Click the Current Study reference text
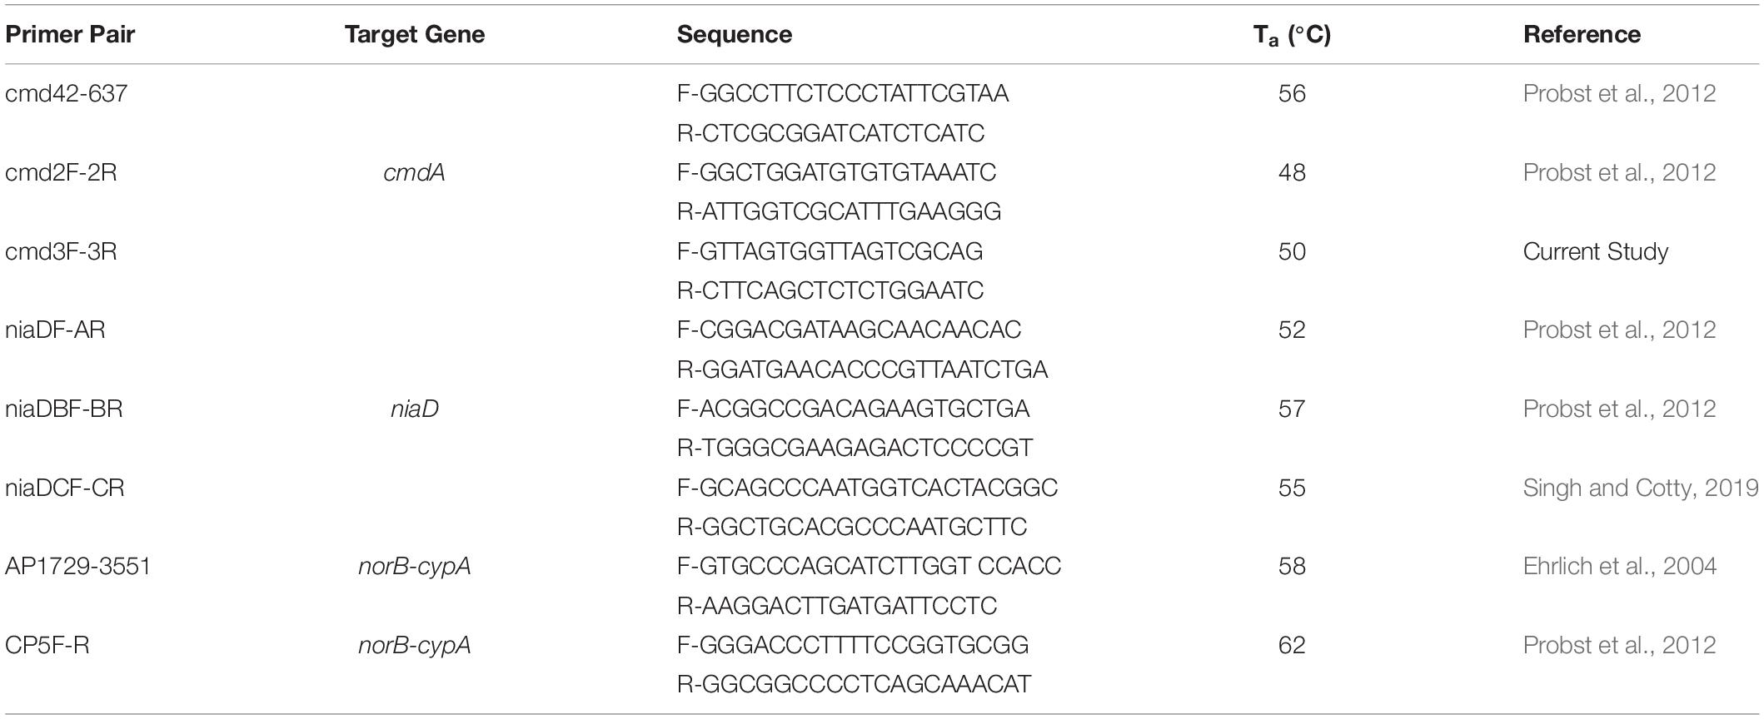 click(1595, 251)
